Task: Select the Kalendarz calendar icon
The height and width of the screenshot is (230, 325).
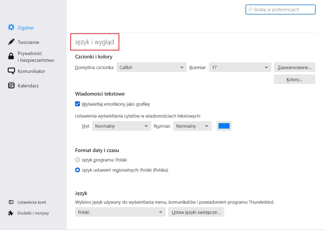Action: pyautogui.click(x=11, y=85)
